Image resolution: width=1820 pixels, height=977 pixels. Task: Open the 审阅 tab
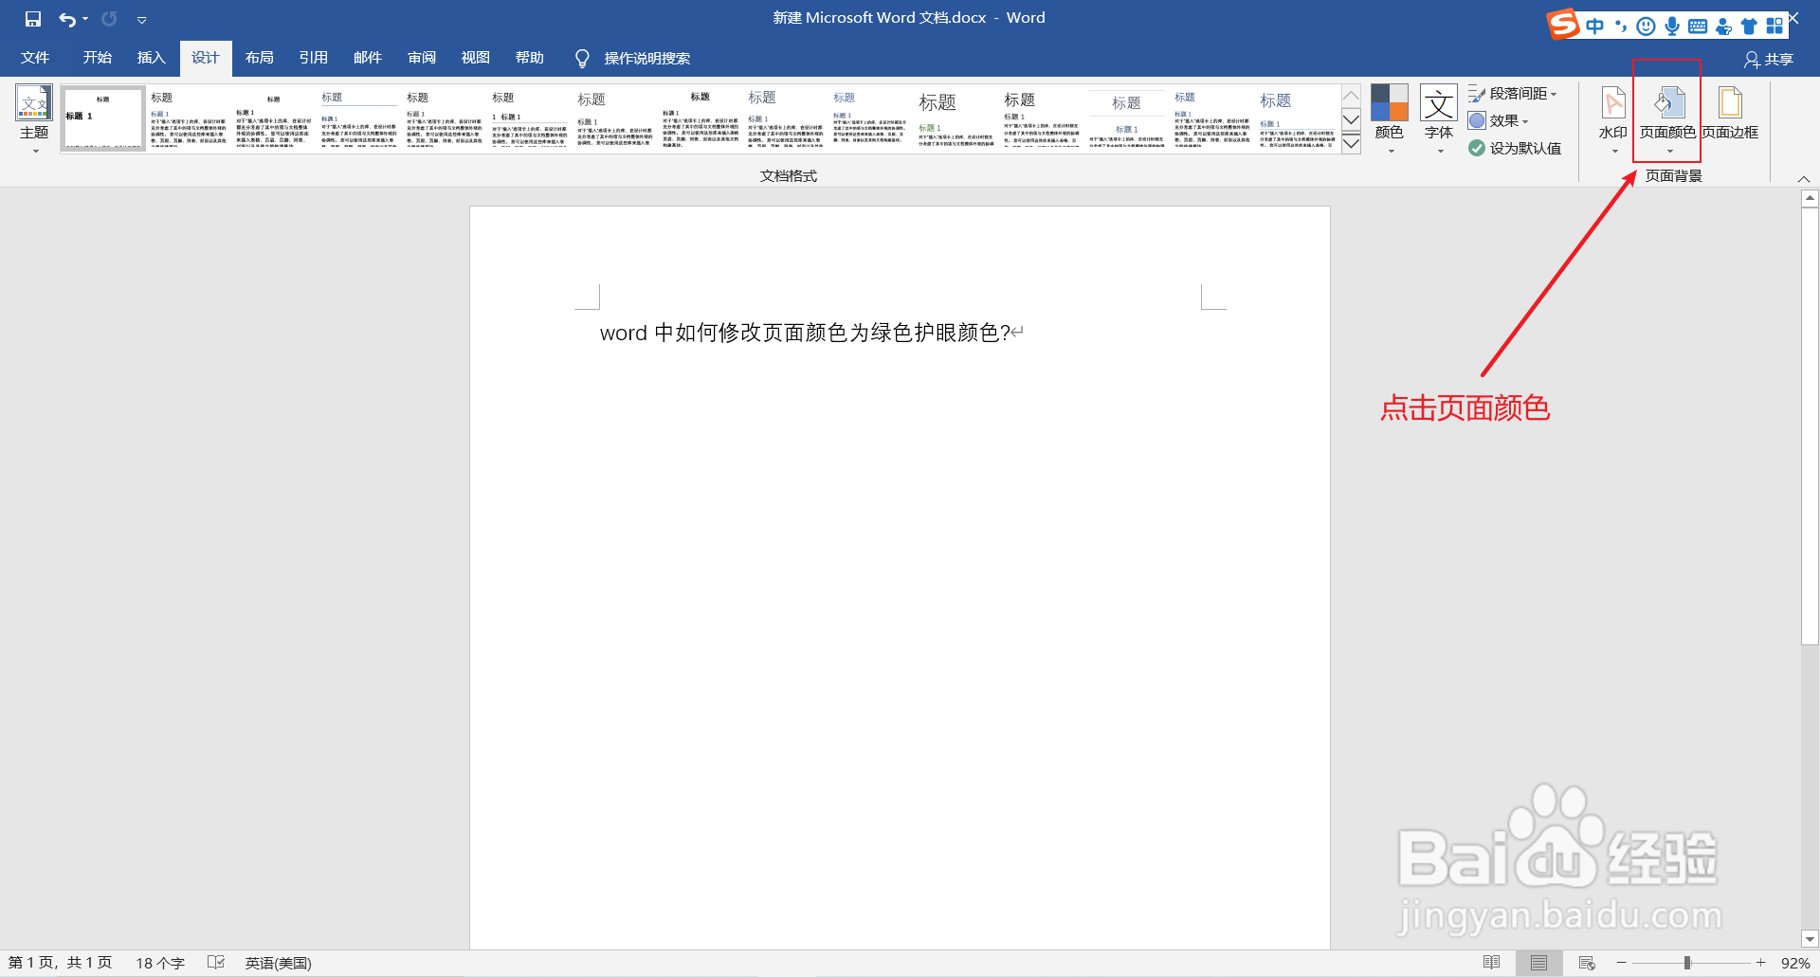pyautogui.click(x=422, y=58)
